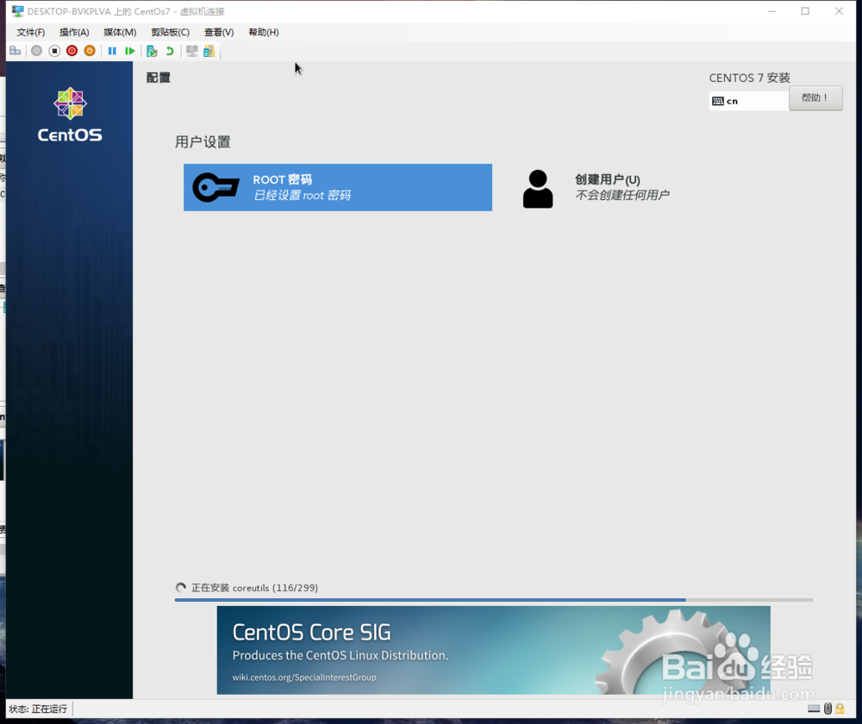Open the 媒体(M) menu
The width and height of the screenshot is (862, 724).
(x=120, y=32)
